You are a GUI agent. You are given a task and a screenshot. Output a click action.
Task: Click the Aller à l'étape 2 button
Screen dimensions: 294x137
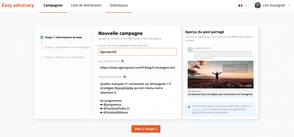pos(146,129)
